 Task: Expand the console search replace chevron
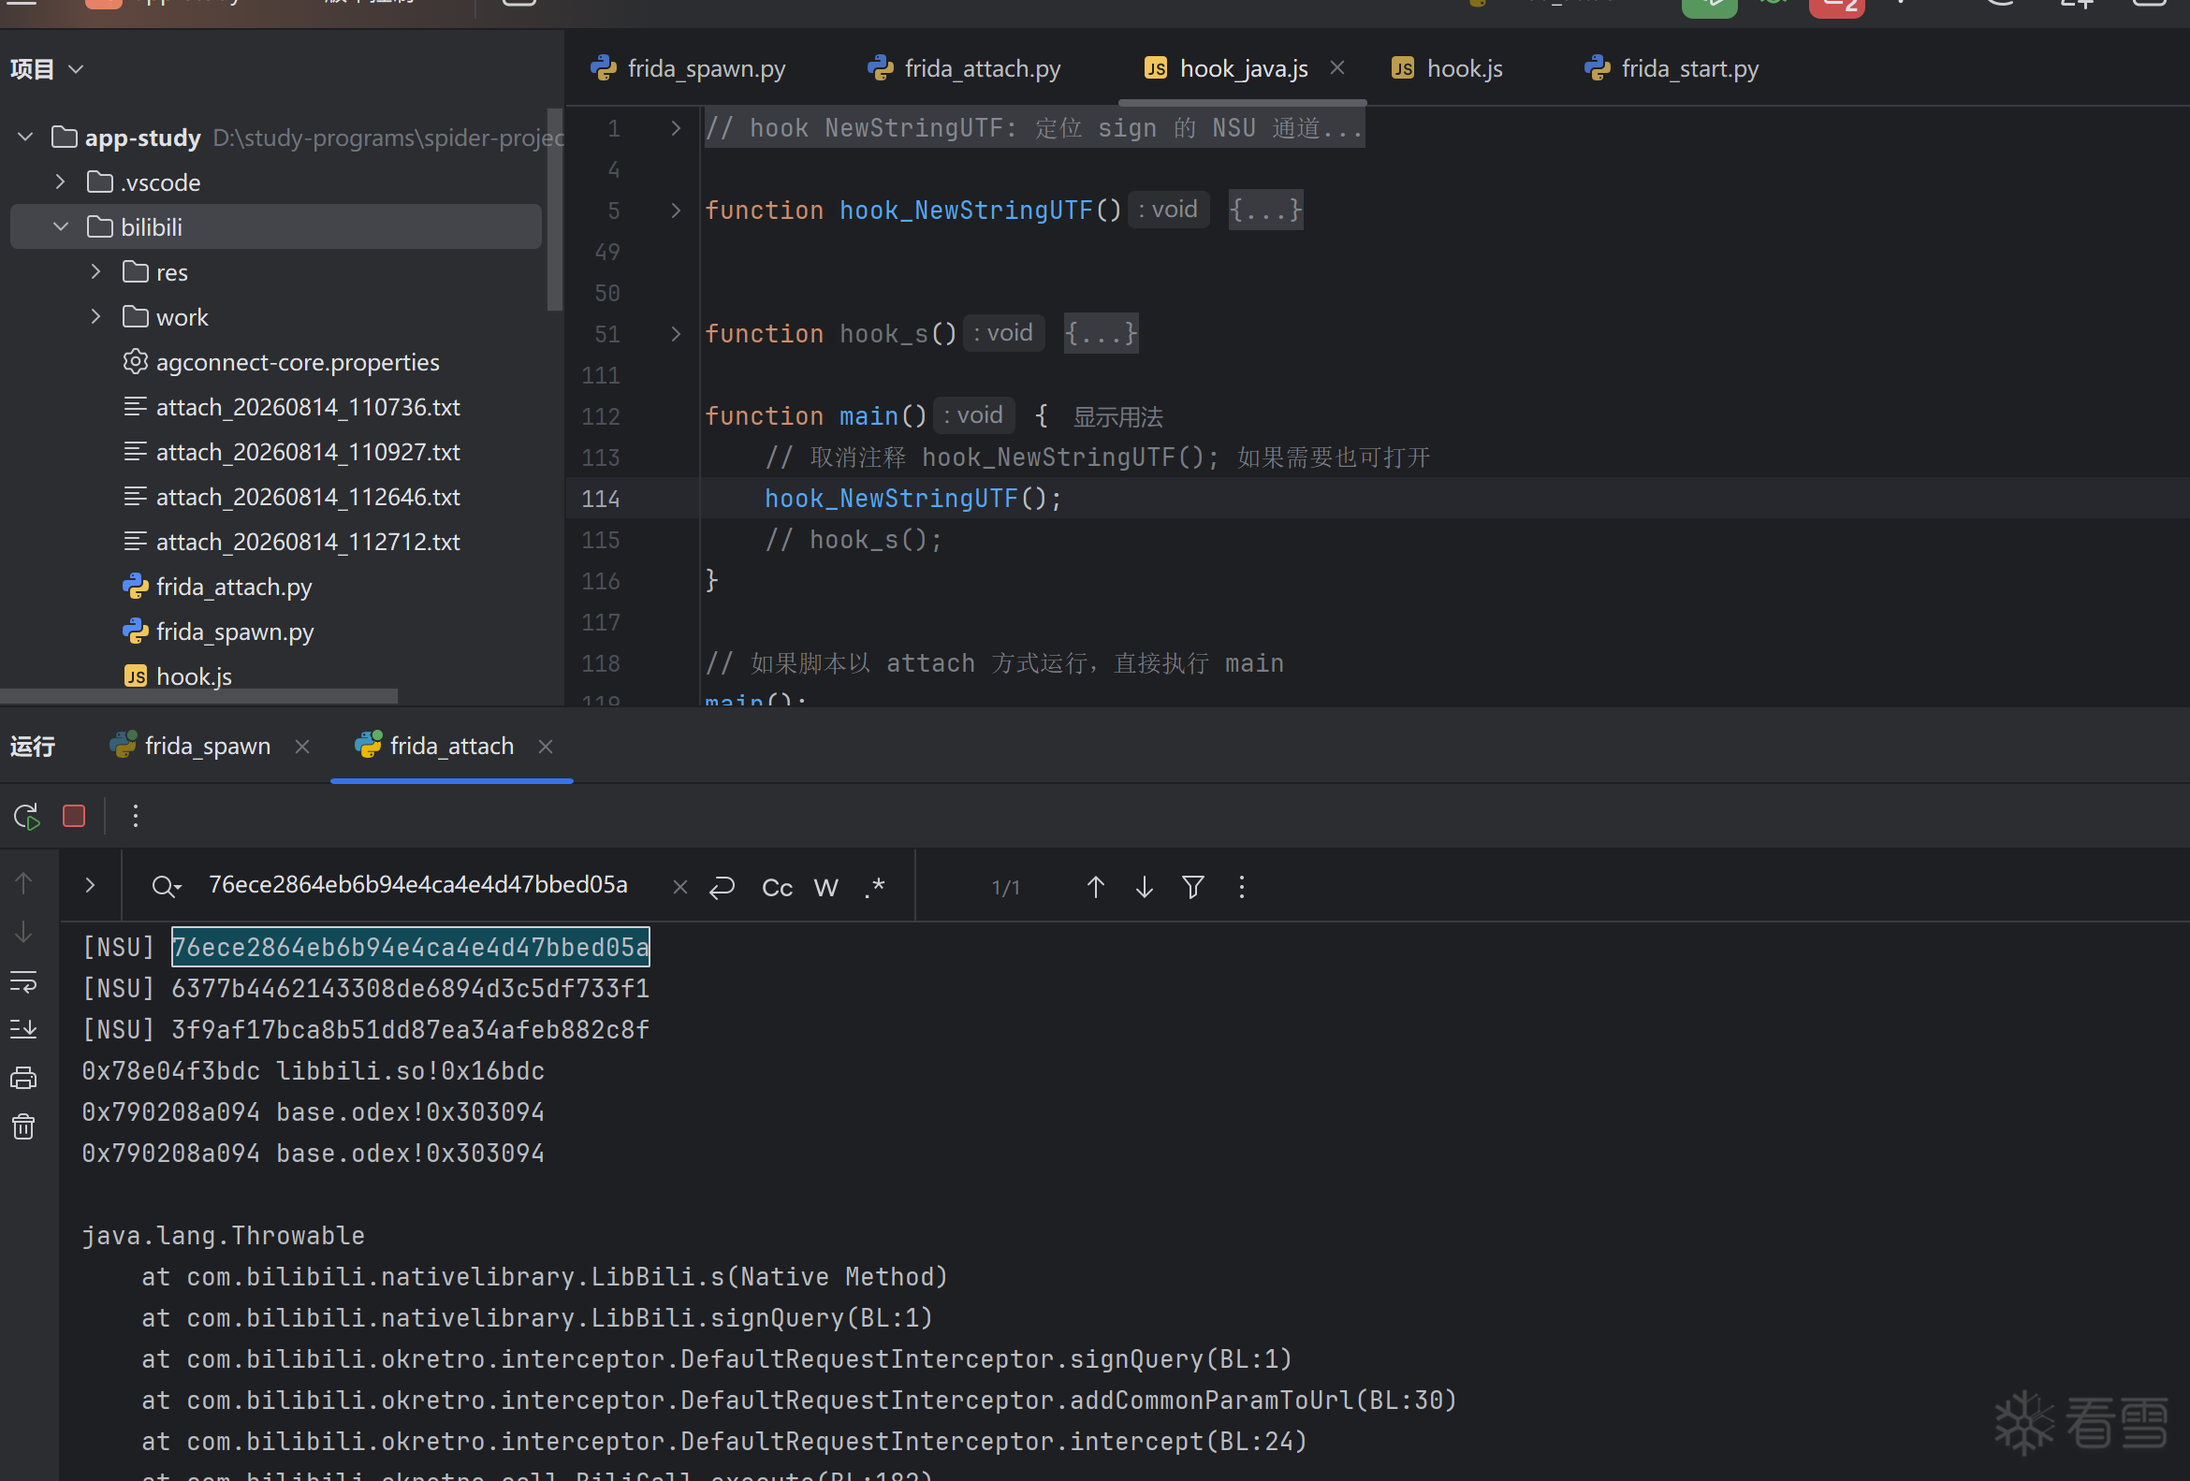90,886
